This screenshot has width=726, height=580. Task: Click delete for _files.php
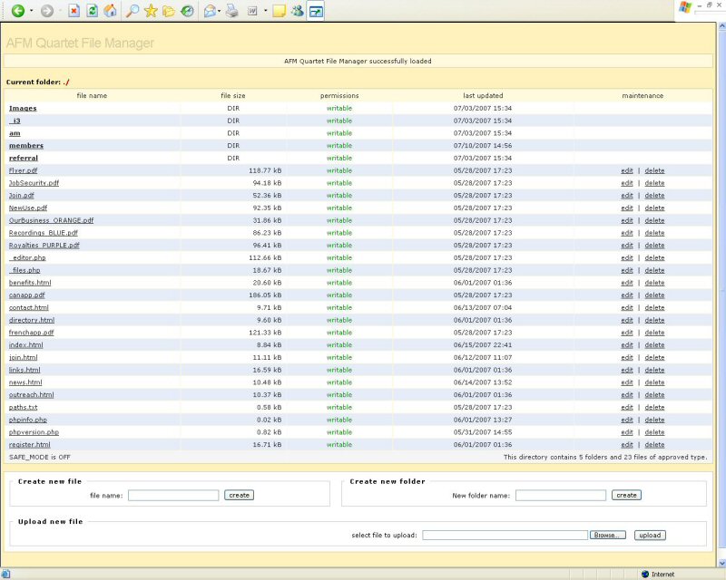654,271
